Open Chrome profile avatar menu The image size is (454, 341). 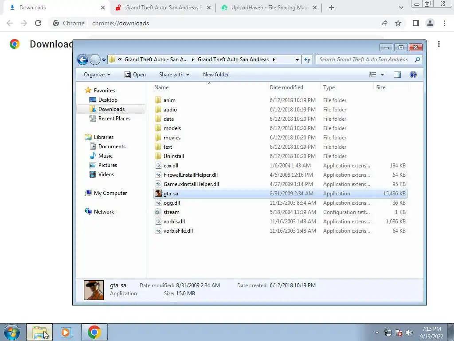click(430, 23)
